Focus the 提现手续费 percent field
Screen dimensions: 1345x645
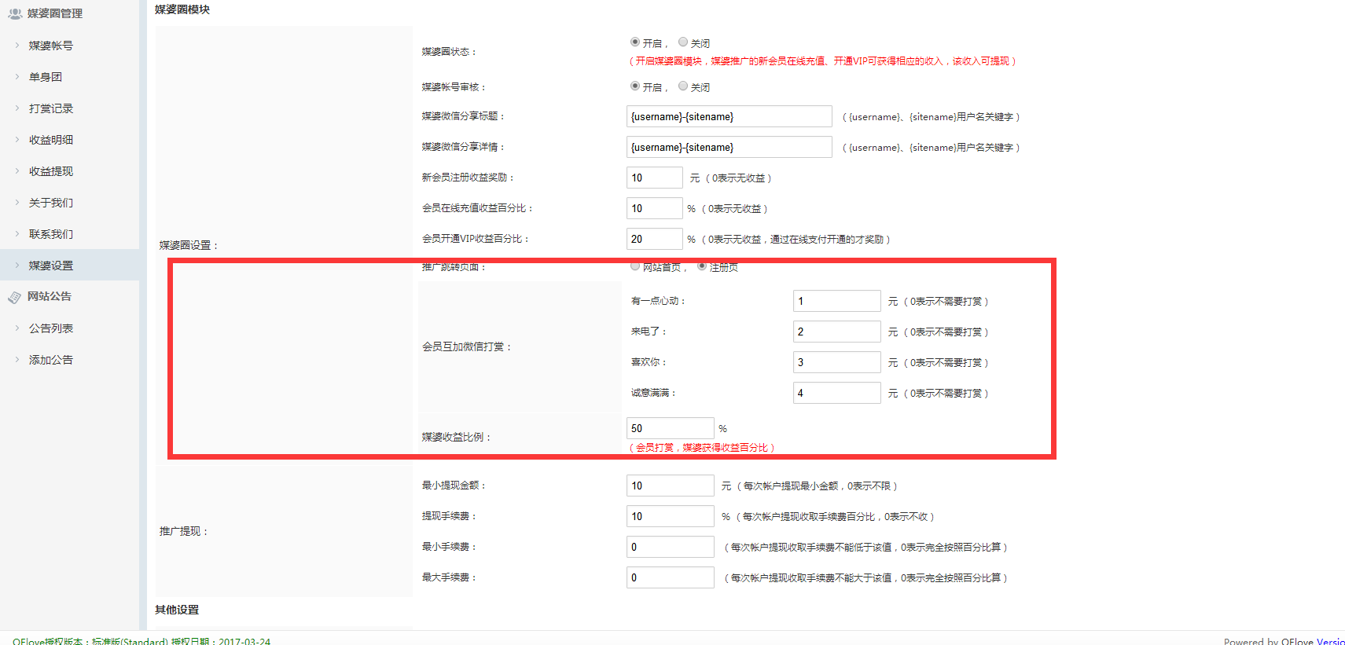[671, 516]
